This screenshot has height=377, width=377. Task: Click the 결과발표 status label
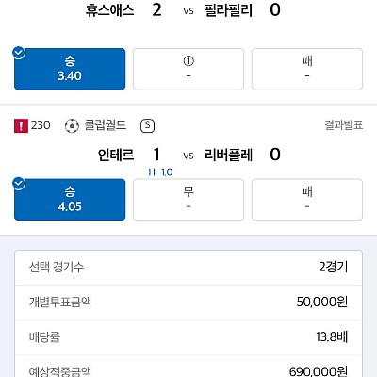(344, 125)
